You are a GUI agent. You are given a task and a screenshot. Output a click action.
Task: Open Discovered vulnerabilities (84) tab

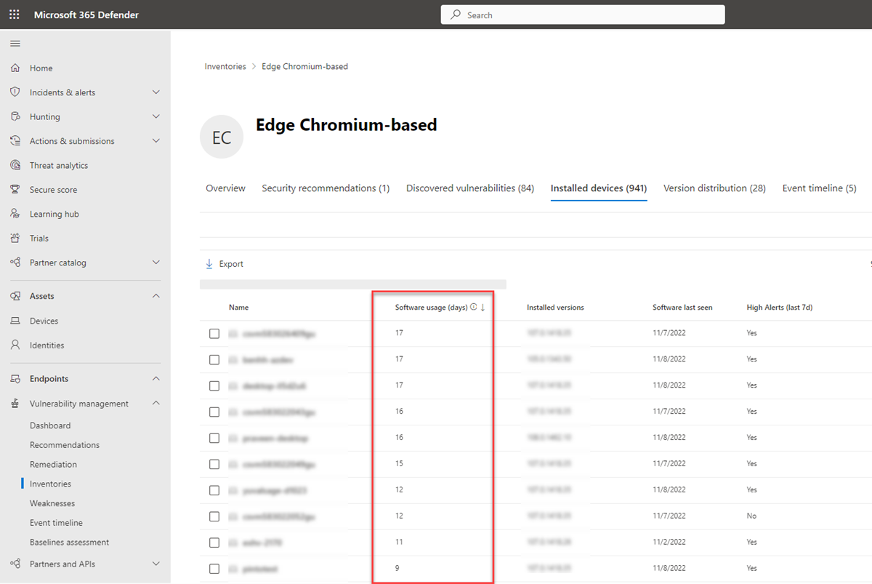click(470, 188)
